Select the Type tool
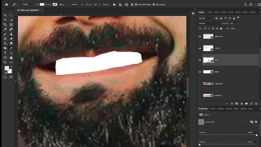The width and height of the screenshot is (261, 147). 5,53
